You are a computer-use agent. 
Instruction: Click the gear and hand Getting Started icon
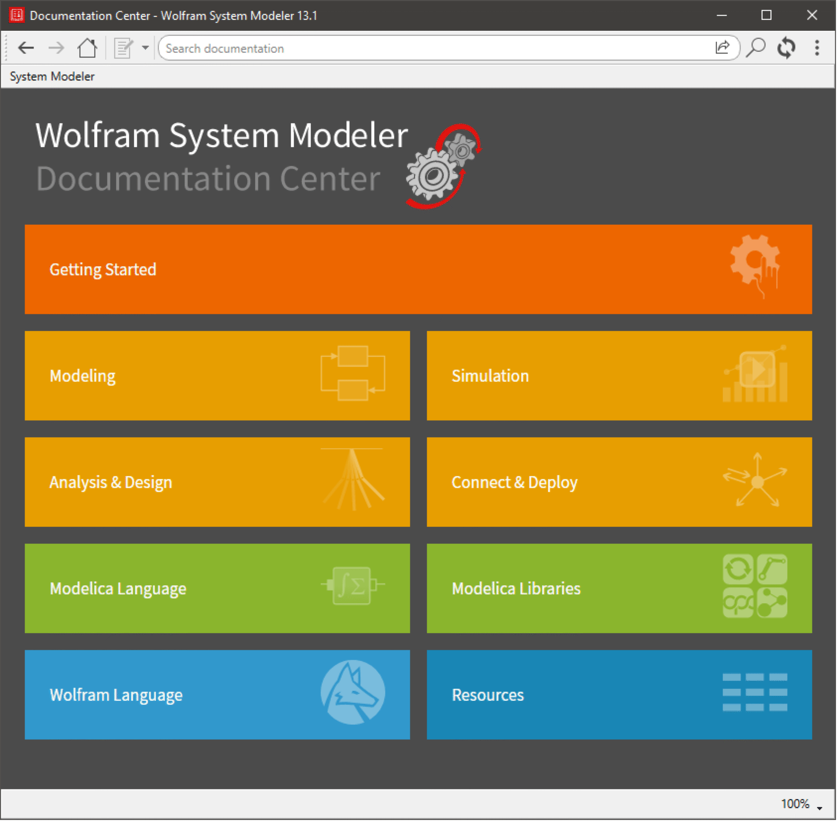[x=756, y=267]
